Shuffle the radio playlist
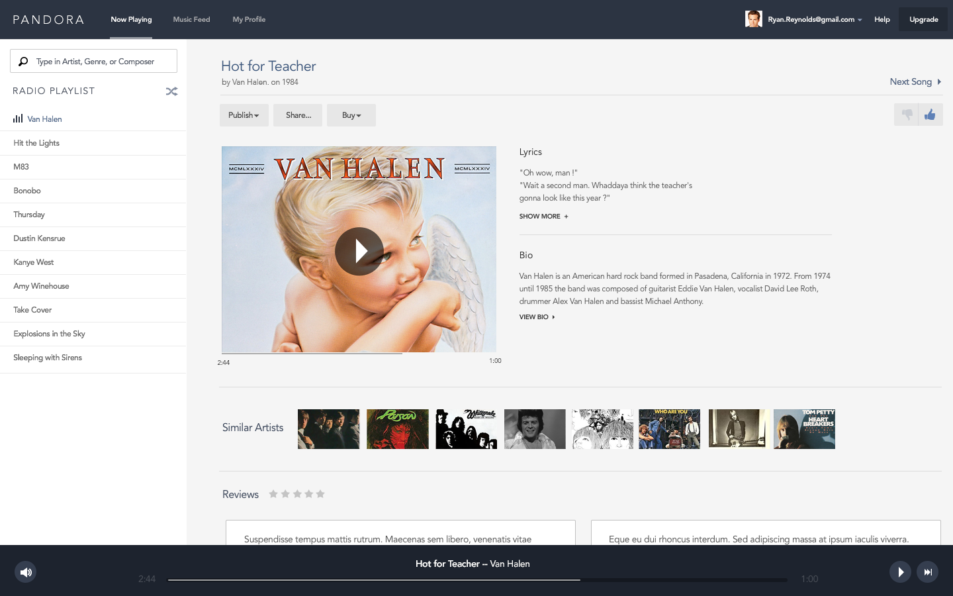Image resolution: width=953 pixels, height=596 pixels. tap(171, 91)
